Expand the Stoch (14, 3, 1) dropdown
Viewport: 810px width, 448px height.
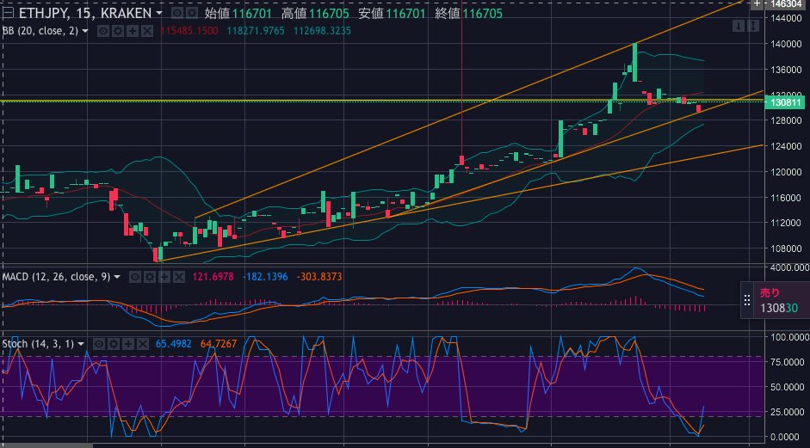pyautogui.click(x=81, y=344)
